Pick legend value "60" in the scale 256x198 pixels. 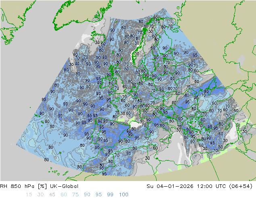(x=64, y=195)
